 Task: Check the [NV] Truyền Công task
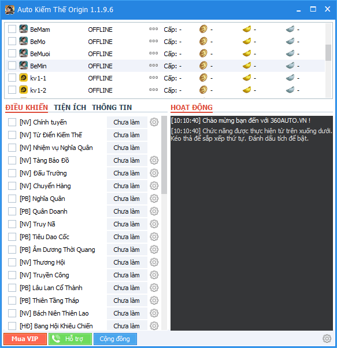[x=12, y=275]
